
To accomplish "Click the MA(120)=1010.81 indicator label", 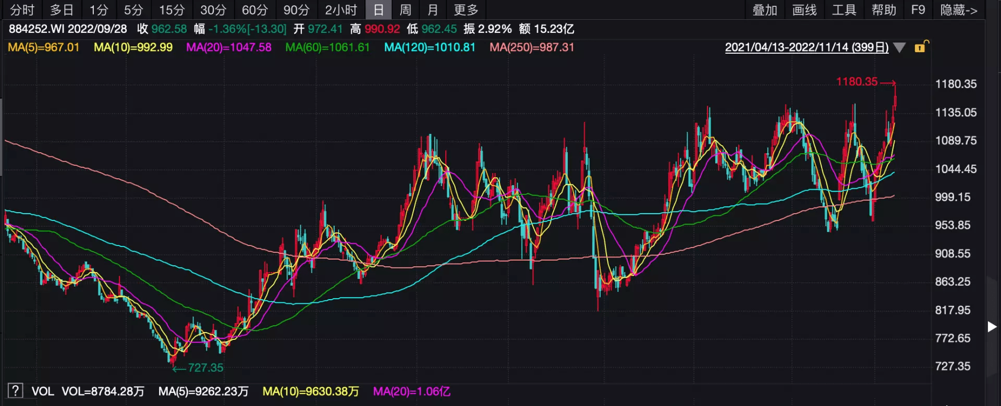I will tap(430, 47).
